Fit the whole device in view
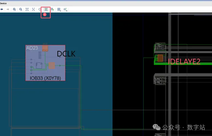The width and height of the screenshot is (212, 136). point(27,9)
